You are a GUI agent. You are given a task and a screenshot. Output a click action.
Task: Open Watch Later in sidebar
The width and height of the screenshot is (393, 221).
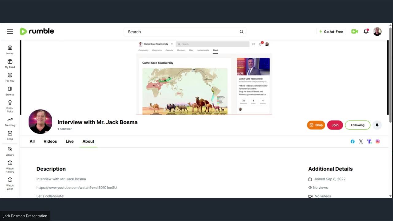click(x=10, y=183)
